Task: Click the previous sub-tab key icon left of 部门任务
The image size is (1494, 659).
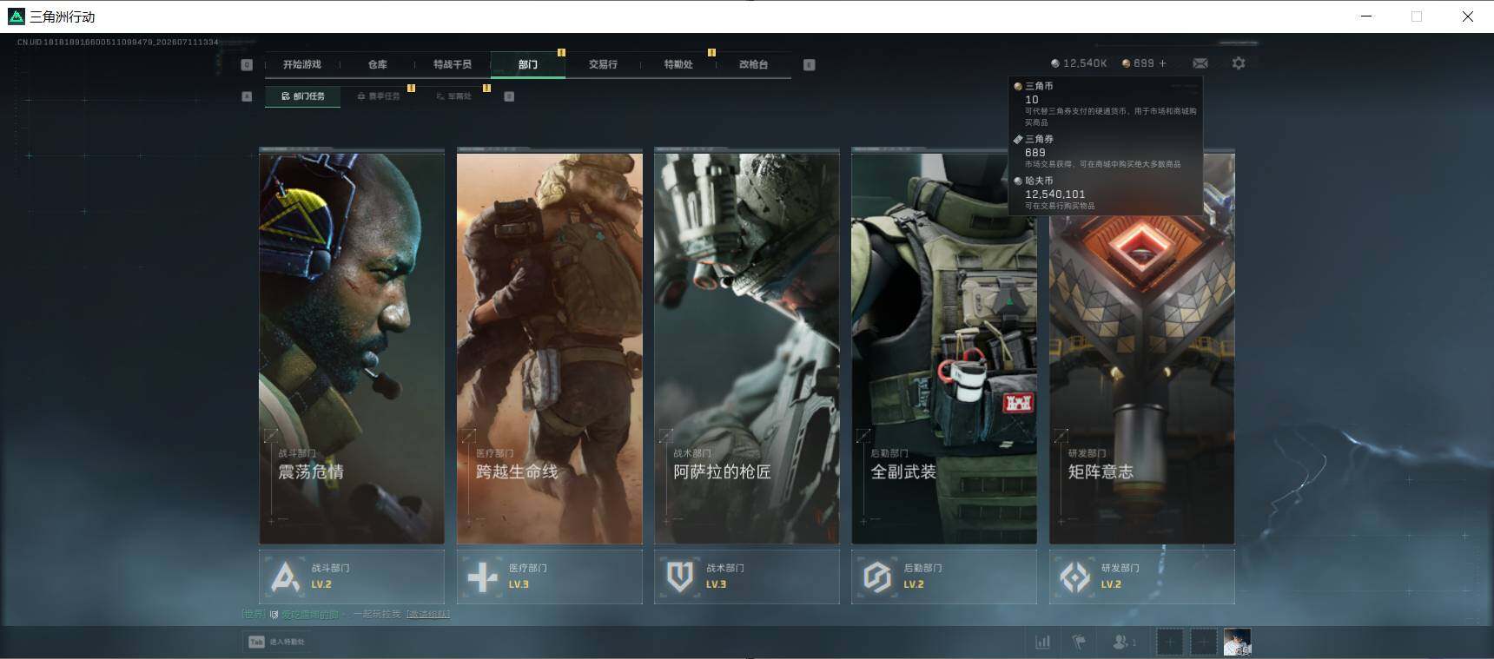Action: [247, 96]
